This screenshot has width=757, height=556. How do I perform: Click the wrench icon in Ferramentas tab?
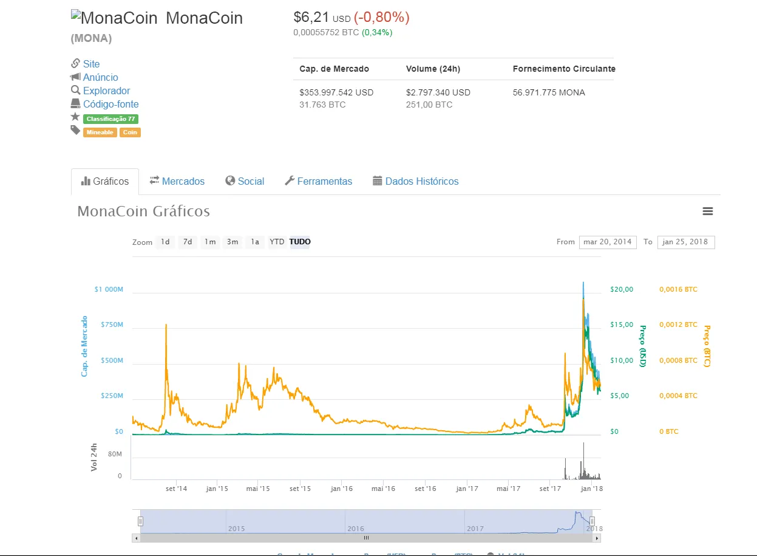pos(290,180)
